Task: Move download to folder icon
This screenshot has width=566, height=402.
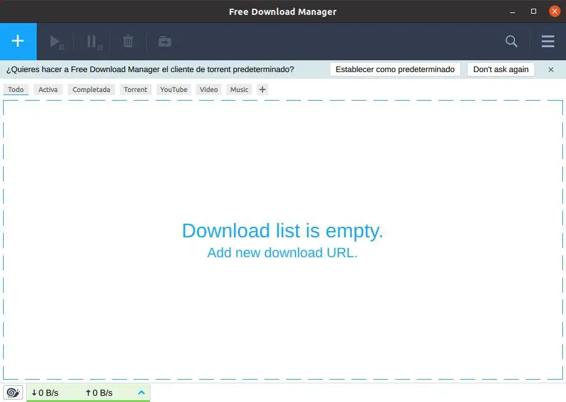Action: [x=165, y=42]
